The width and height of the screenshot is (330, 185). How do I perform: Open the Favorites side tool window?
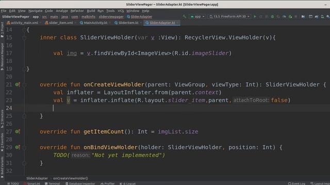click(x=2, y=142)
